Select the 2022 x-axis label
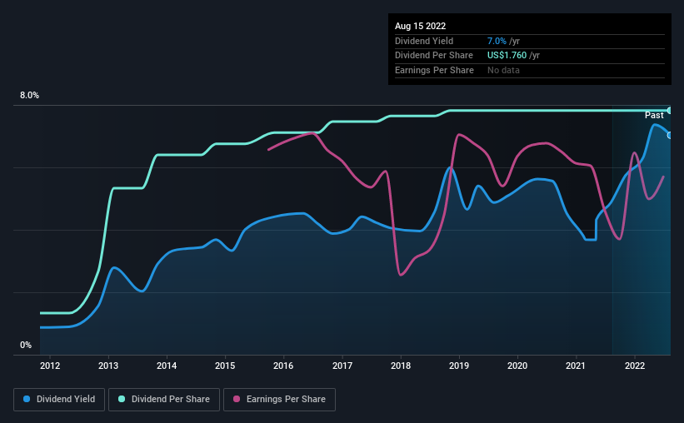 tap(635, 366)
